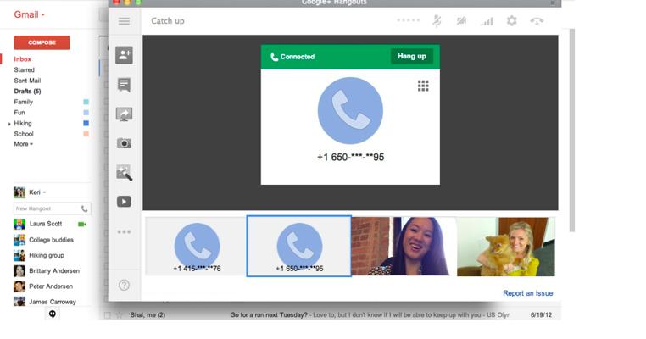The height and width of the screenshot is (339, 646).
Task: Click the Hangouts quote icon at bottom
Action: (x=53, y=314)
